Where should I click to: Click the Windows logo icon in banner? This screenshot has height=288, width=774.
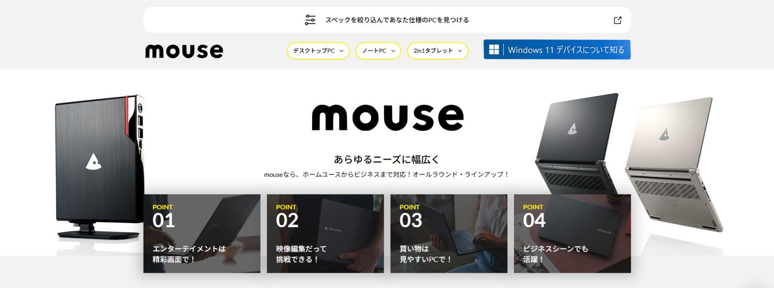pos(494,49)
